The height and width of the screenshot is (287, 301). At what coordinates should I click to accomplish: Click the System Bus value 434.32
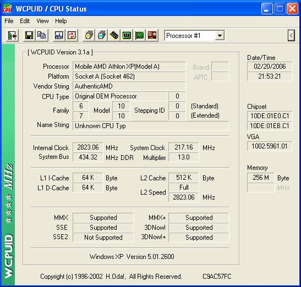coord(88,157)
